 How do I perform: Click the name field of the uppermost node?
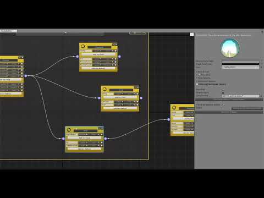click(100, 47)
